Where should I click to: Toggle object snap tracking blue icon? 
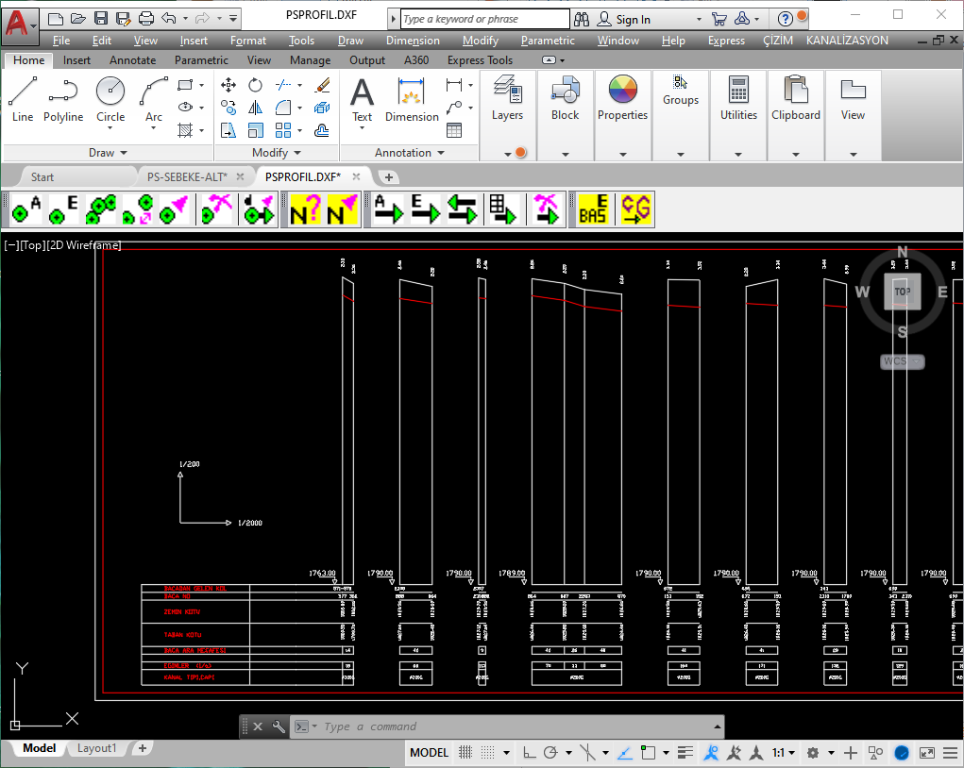pos(625,753)
